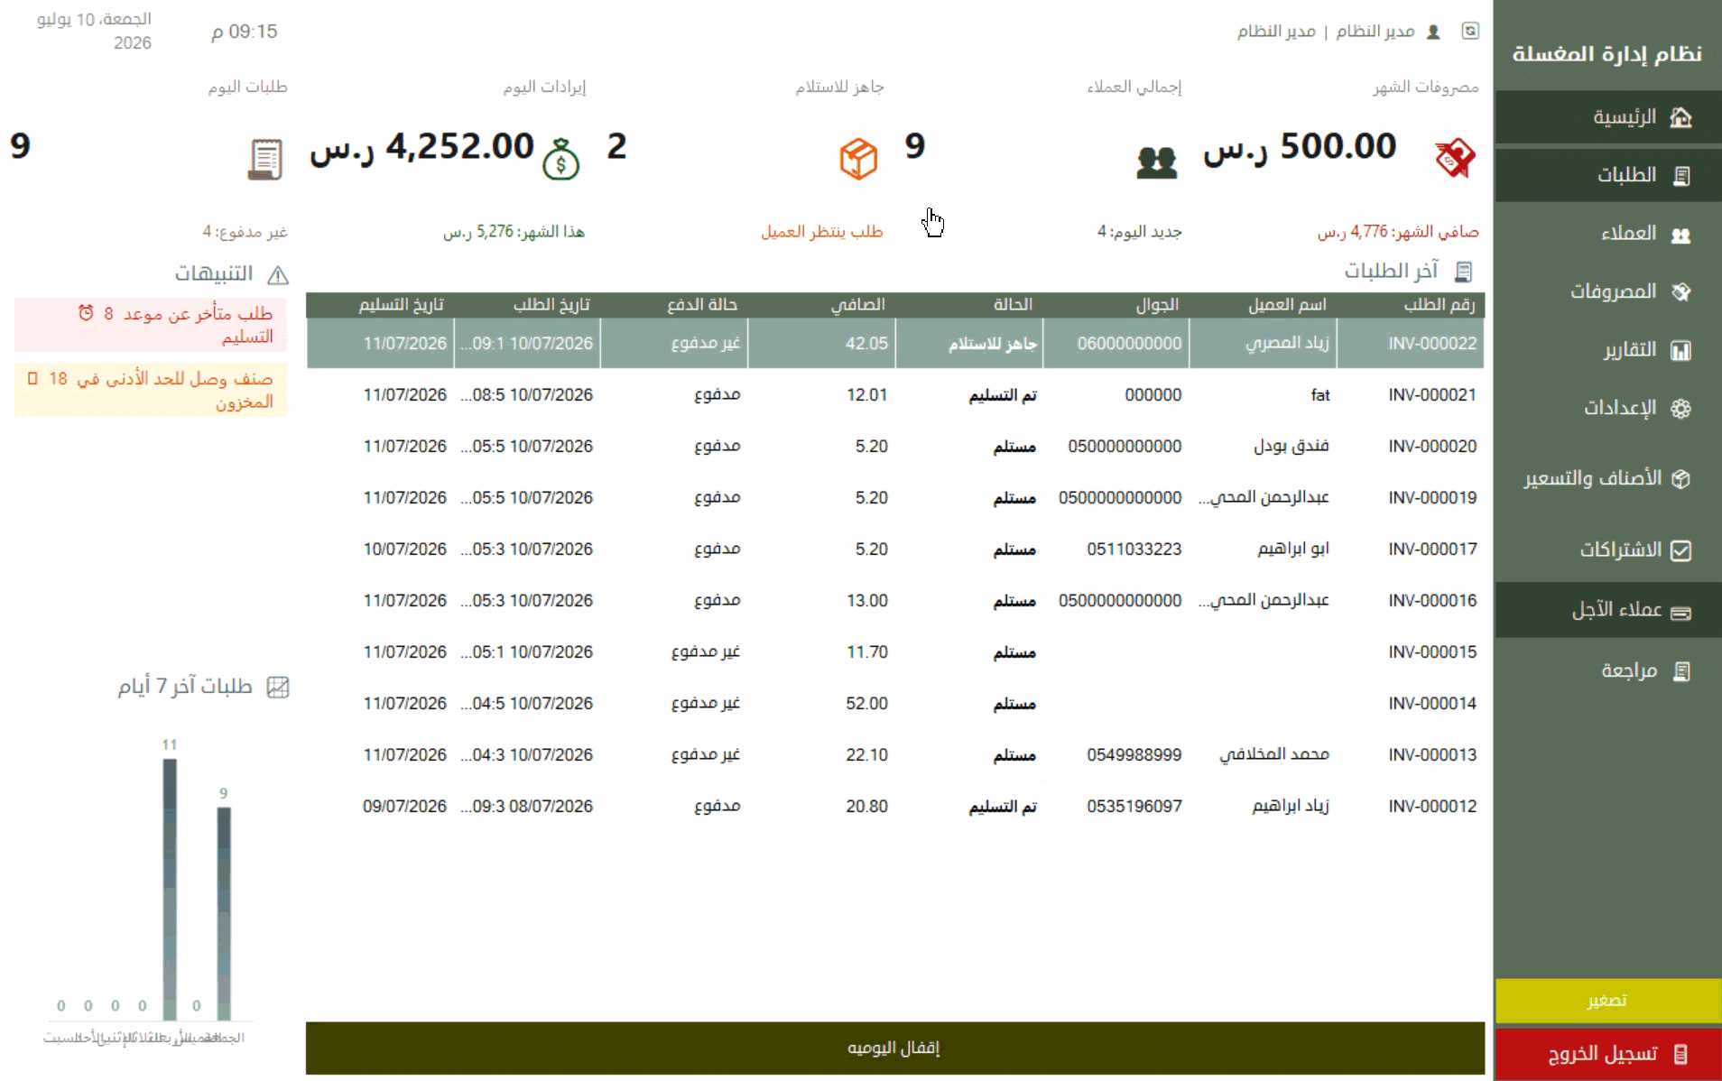The image size is (1722, 1081).
Task: Select order INV-000016
Action: pos(894,600)
